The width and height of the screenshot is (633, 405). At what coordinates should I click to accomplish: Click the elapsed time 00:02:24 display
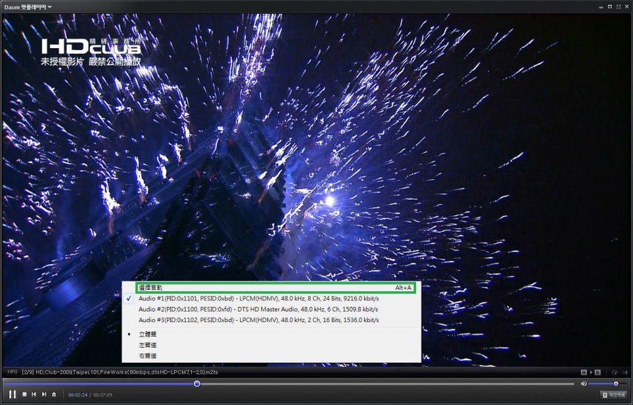pyautogui.click(x=78, y=395)
